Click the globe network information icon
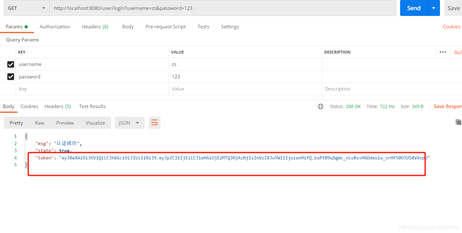Viewport: 462px width, 233px height. pos(321,106)
